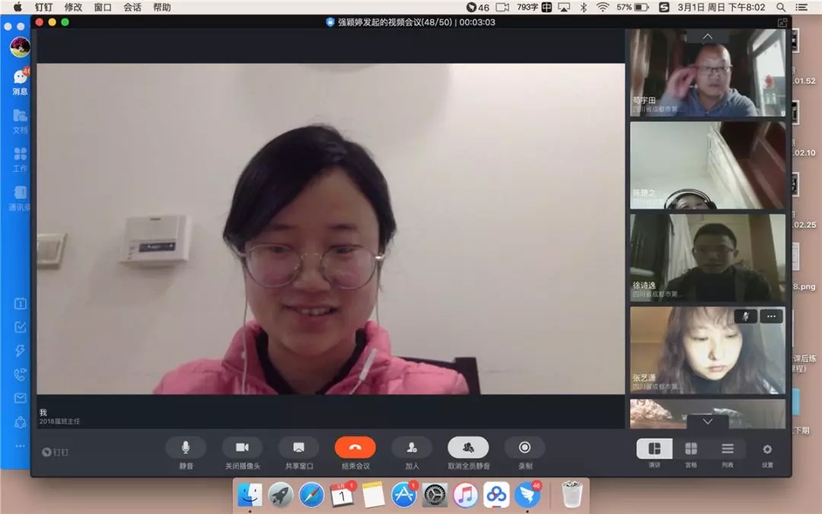Open the three-dot menu on 张艺潇's video
822x514 pixels.
pyautogui.click(x=771, y=316)
